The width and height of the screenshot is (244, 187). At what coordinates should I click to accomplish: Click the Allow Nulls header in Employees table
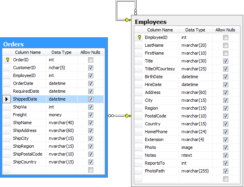225,30
